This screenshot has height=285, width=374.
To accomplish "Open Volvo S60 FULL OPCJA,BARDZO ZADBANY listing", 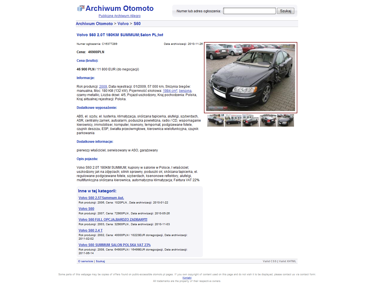I will [113, 220].
